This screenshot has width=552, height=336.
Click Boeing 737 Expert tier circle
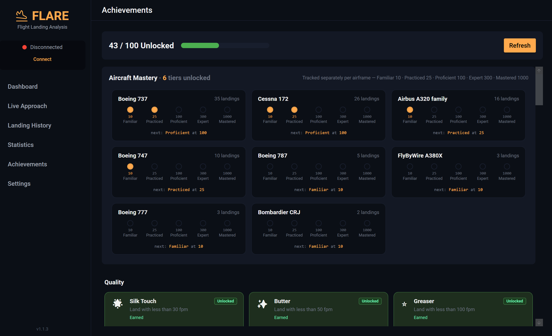pos(203,110)
